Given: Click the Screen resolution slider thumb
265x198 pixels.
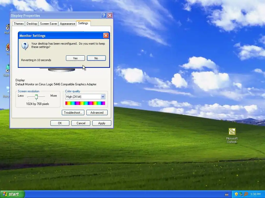Looking at the screenshot, I should (x=36, y=97).
